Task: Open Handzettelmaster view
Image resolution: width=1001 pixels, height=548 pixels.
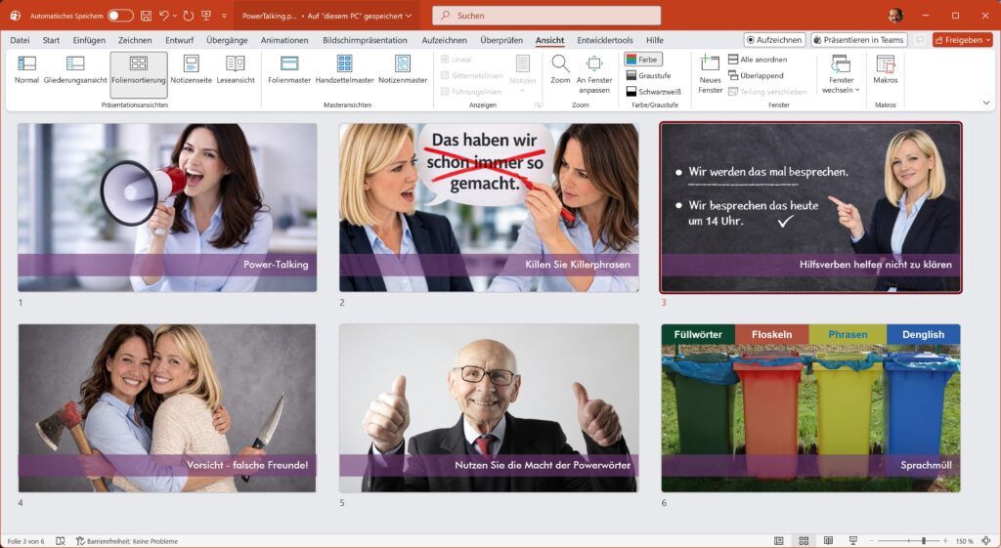Action: pyautogui.click(x=344, y=69)
